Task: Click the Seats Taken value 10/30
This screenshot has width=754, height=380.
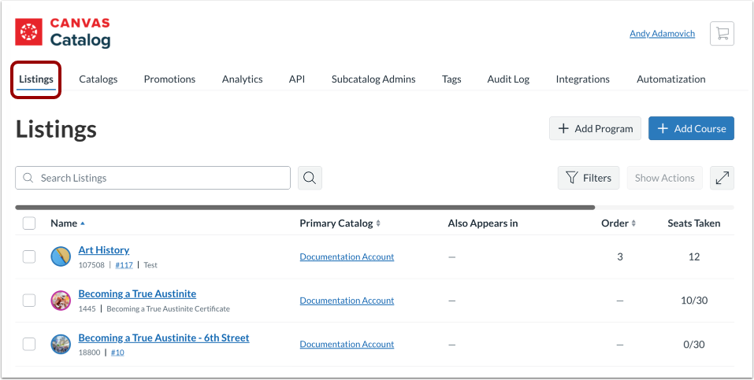Action: [x=694, y=301]
